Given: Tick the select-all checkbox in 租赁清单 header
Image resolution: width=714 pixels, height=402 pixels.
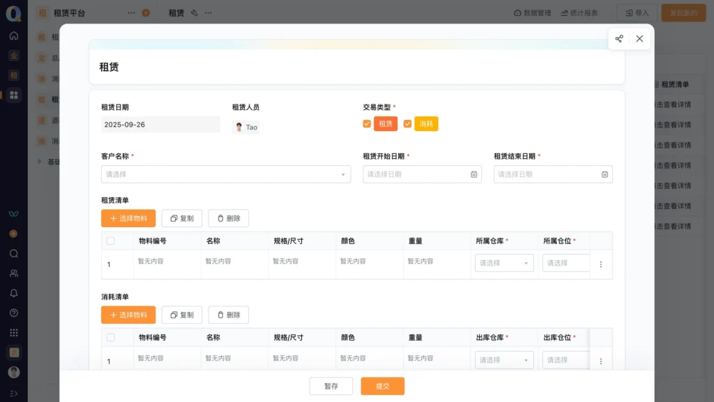Looking at the screenshot, I should coord(110,241).
